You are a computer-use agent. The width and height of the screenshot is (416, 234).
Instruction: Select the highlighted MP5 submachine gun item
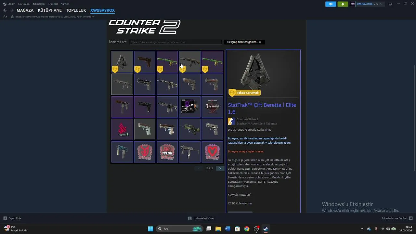122,84
